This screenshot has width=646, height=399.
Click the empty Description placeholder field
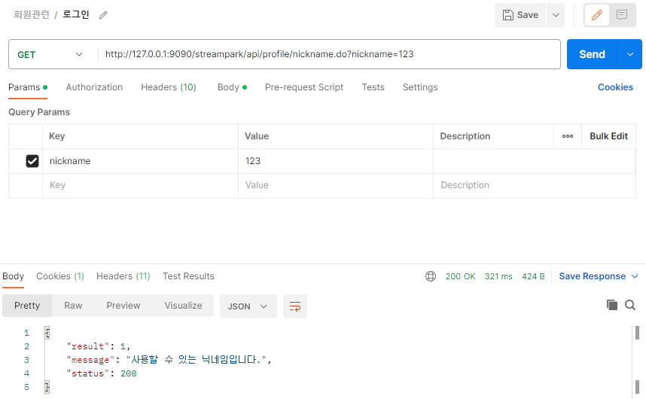pyautogui.click(x=534, y=185)
